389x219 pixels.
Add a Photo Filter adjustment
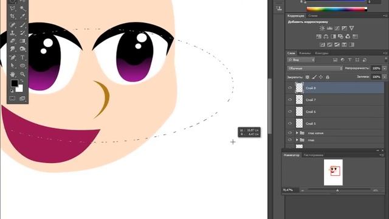click(x=340, y=36)
